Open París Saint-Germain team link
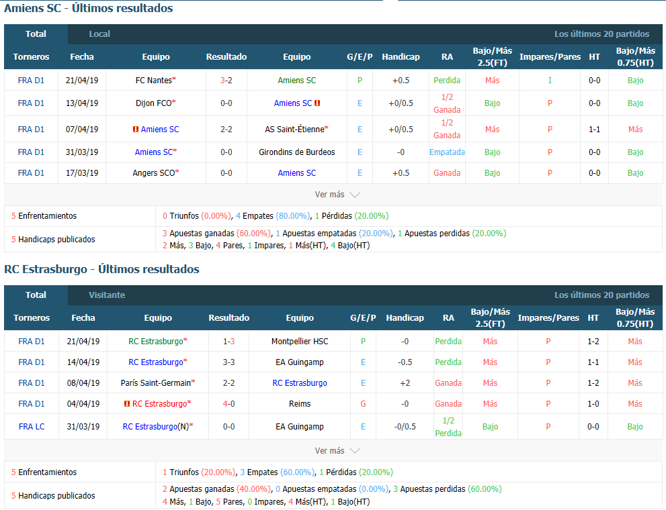Screen dimensions: 666x510 (156, 382)
